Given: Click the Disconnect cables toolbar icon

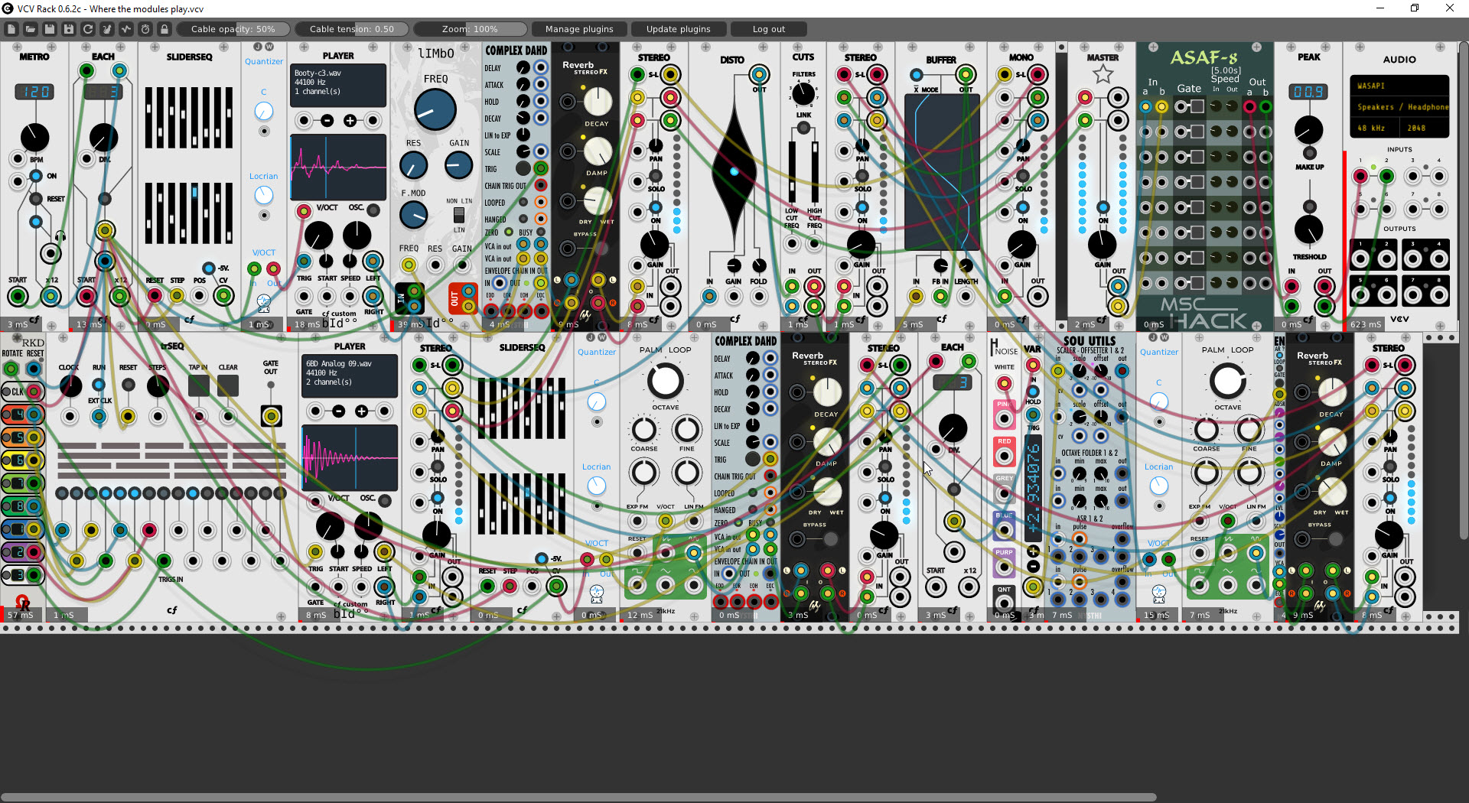Looking at the screenshot, I should tap(107, 29).
